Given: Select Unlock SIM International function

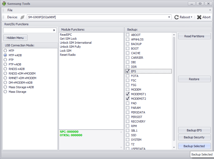Looking at the screenshot, I should coord(76,43).
